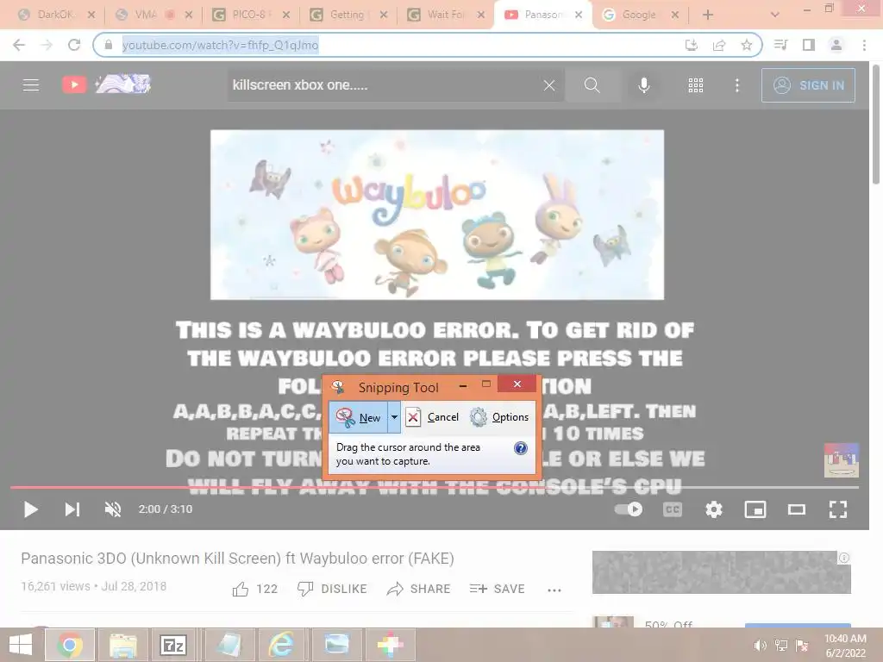Close the Panasonic YouTube tab

tap(579, 15)
